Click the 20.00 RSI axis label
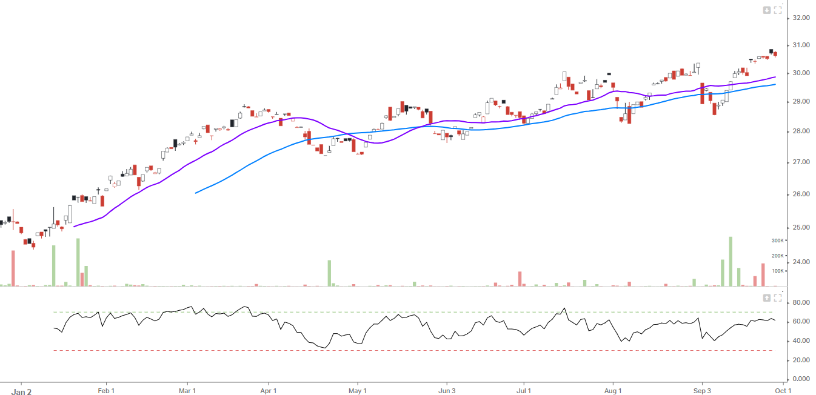This screenshot has width=816, height=395. click(801, 360)
